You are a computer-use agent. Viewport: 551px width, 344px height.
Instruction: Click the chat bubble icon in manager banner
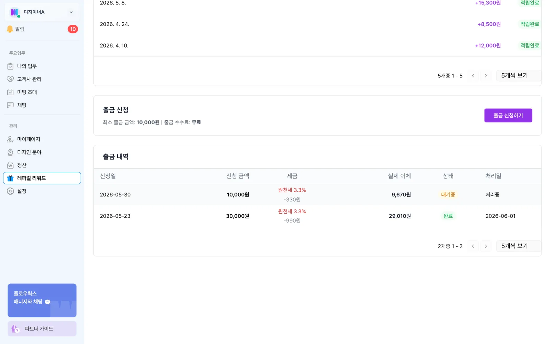tap(48, 302)
